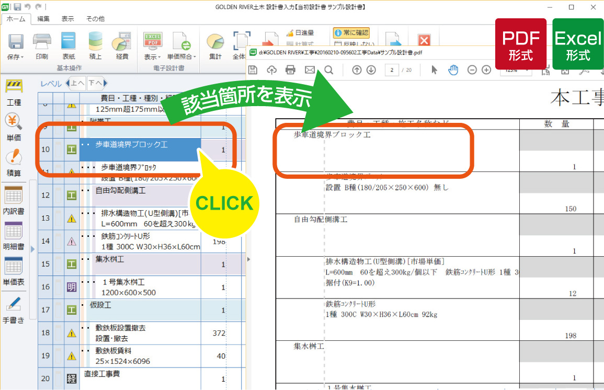Toggle the checkbox cell in row 10

pos(58,150)
